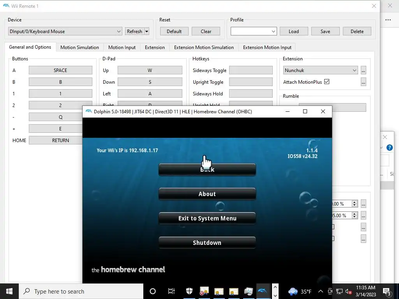
Task: Open the Device dropdown showing DInput/0/Keyboard Mouse
Action: (65, 31)
